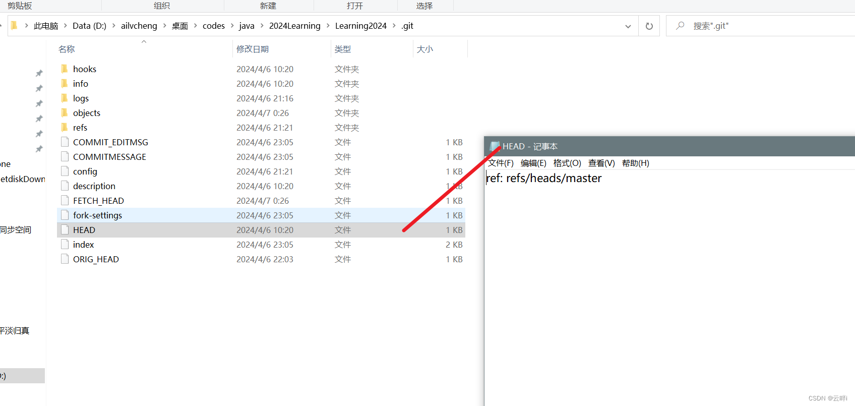Expand chevron after 2024Learning in breadcrumb
The width and height of the screenshot is (855, 406).
pyautogui.click(x=328, y=26)
